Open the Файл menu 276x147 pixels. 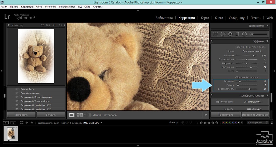[4, 7]
